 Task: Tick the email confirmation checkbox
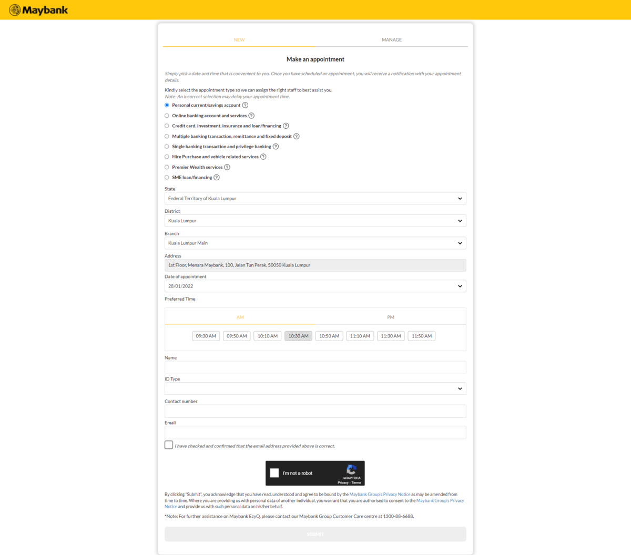tap(169, 445)
